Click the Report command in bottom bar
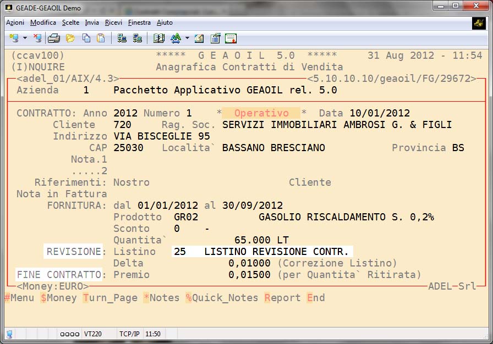Viewport: 493px width, 344px height. (x=282, y=298)
